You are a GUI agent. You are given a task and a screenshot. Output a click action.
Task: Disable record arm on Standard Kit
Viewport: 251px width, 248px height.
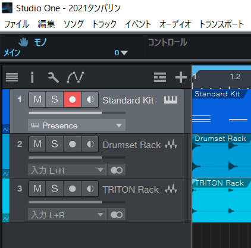[72, 99]
